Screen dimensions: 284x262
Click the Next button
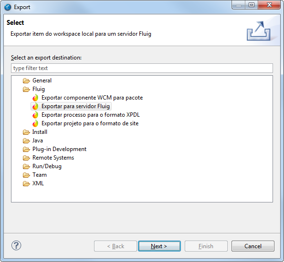[x=159, y=246]
